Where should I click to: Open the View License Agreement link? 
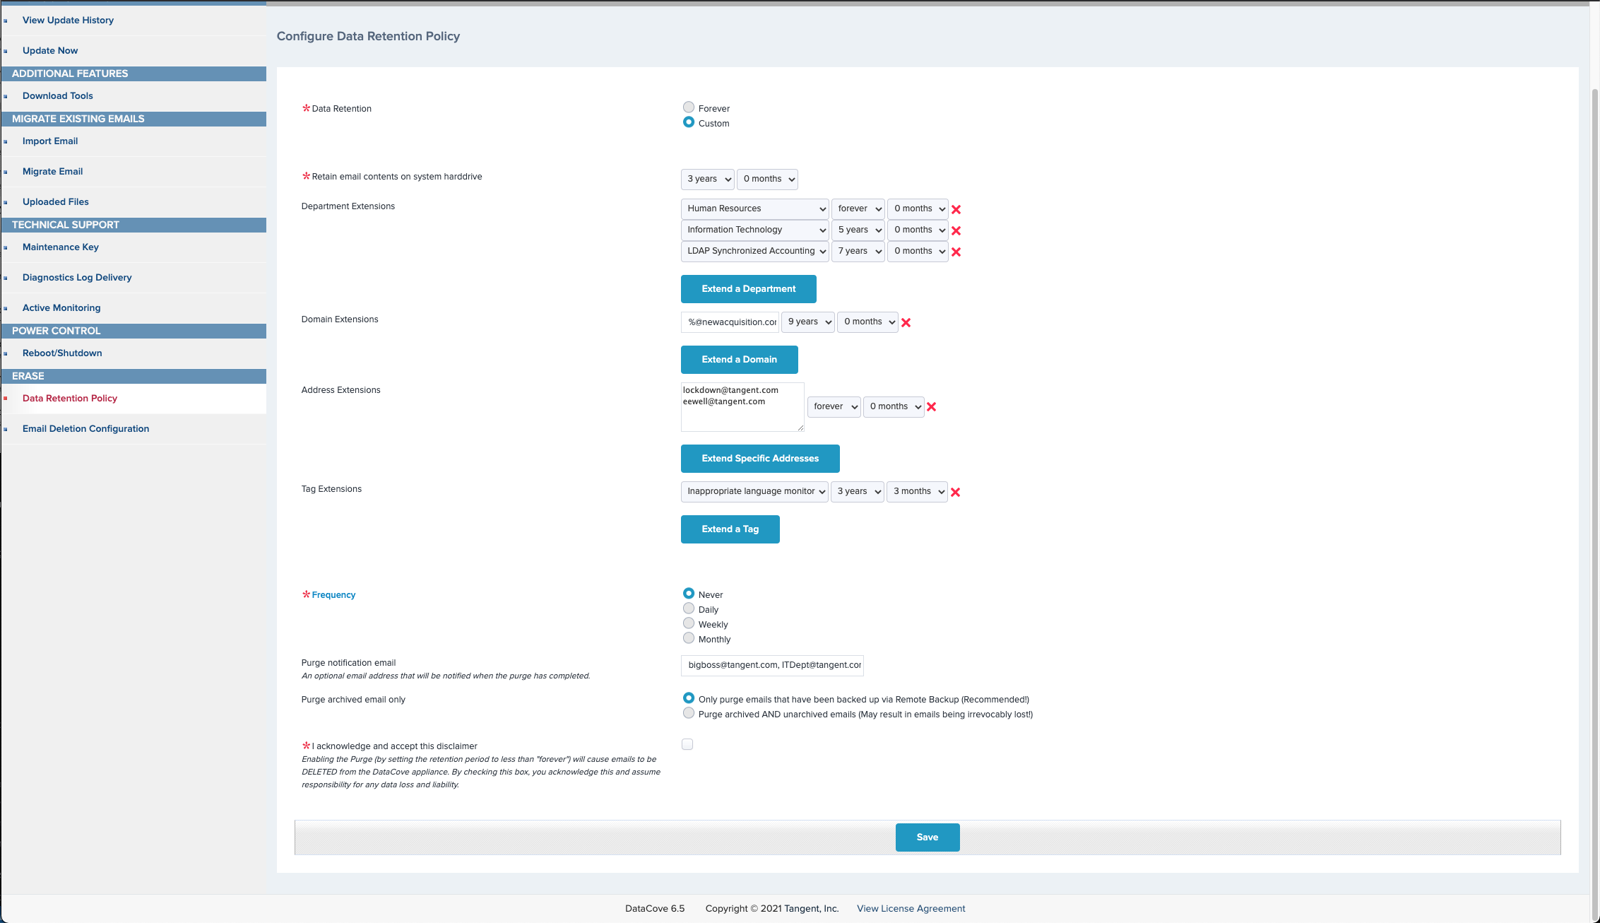coord(911,908)
